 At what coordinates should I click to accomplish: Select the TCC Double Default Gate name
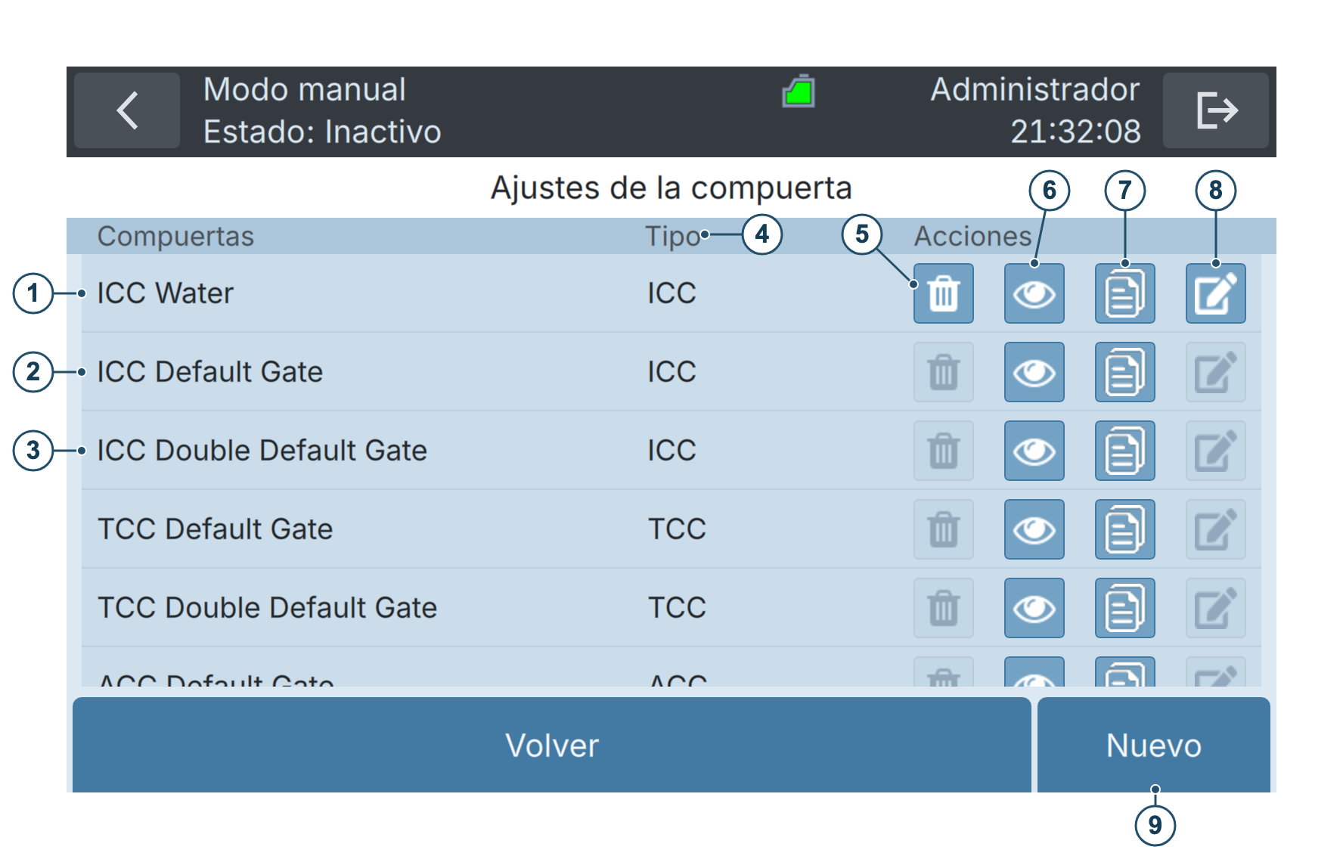coord(268,608)
